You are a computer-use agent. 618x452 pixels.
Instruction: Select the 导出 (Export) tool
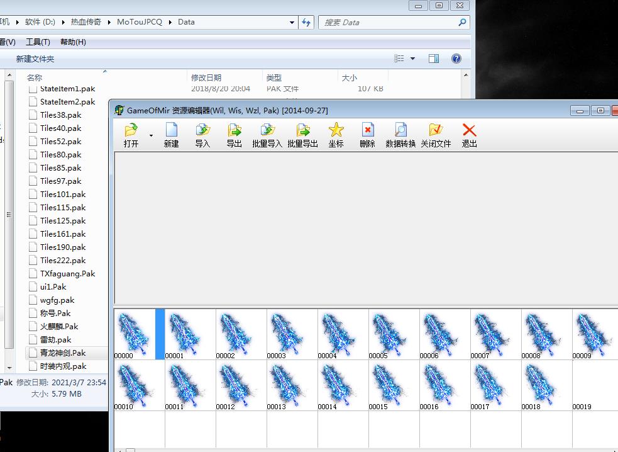pos(234,131)
